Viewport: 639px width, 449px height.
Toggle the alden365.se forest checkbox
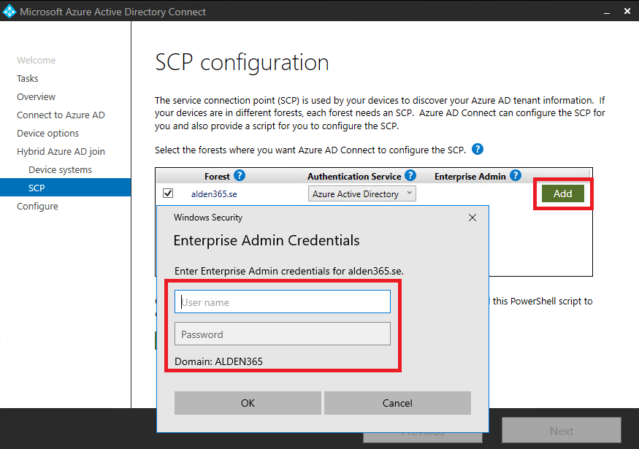tap(168, 193)
